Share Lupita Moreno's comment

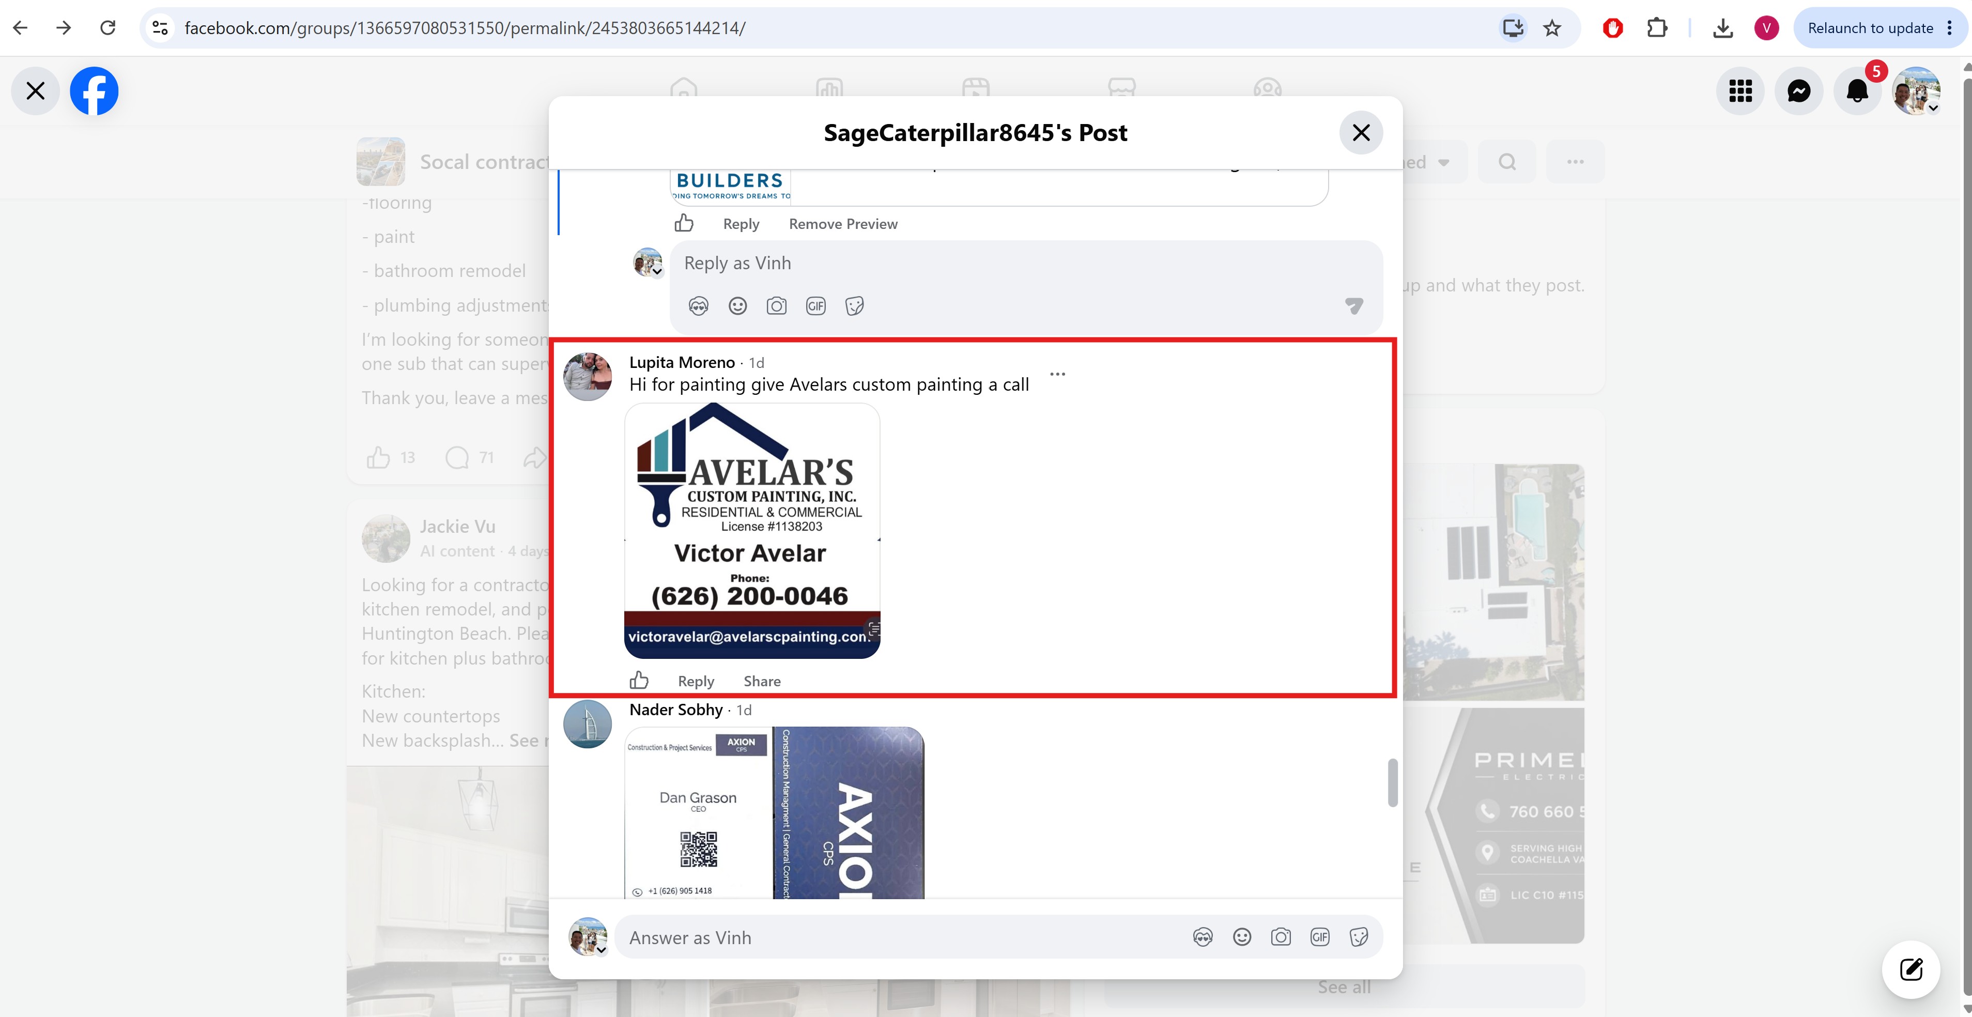tap(762, 681)
